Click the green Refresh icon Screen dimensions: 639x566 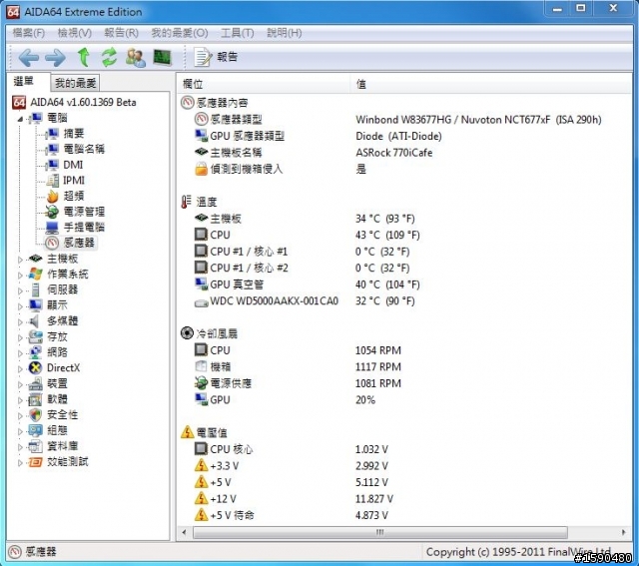point(109,57)
